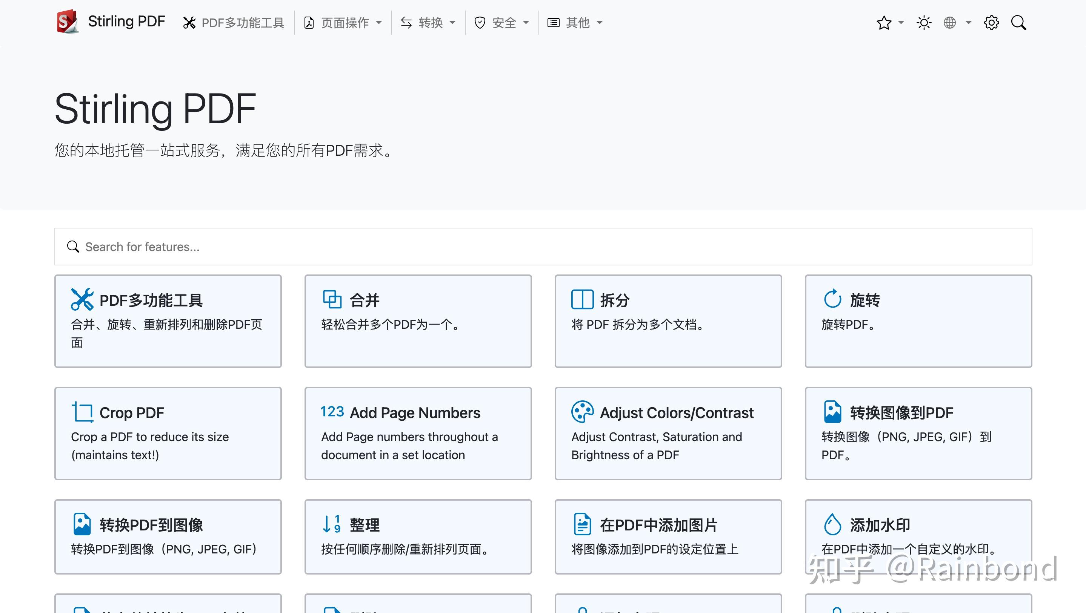The image size is (1086, 613).
Task: Click the image file icon on 转换图像到PDF
Action: (x=832, y=412)
